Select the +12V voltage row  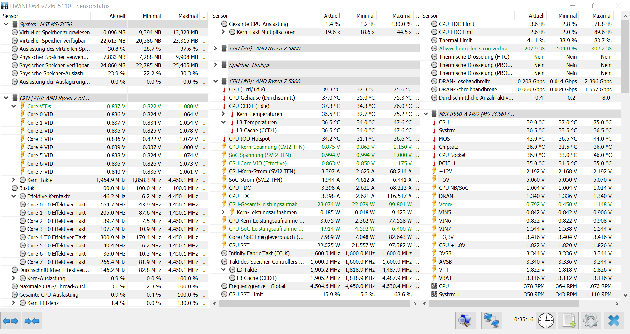click(x=521, y=171)
